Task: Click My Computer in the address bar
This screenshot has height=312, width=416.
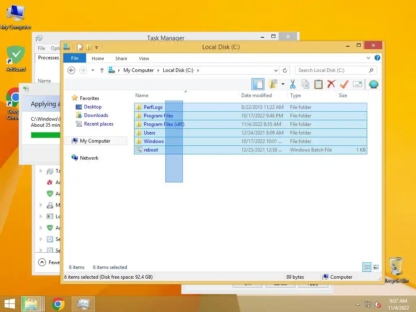Action: [x=139, y=70]
